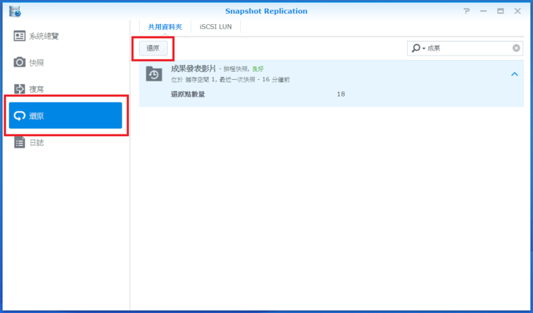The height and width of the screenshot is (313, 533).
Task: Click the Snapshot Replication title text
Action: [x=266, y=11]
